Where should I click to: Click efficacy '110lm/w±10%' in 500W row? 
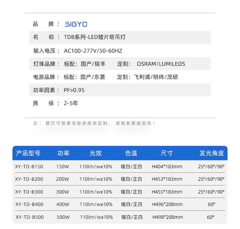pos(96,217)
